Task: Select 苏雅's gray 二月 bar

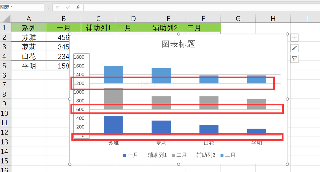Action: (113, 99)
